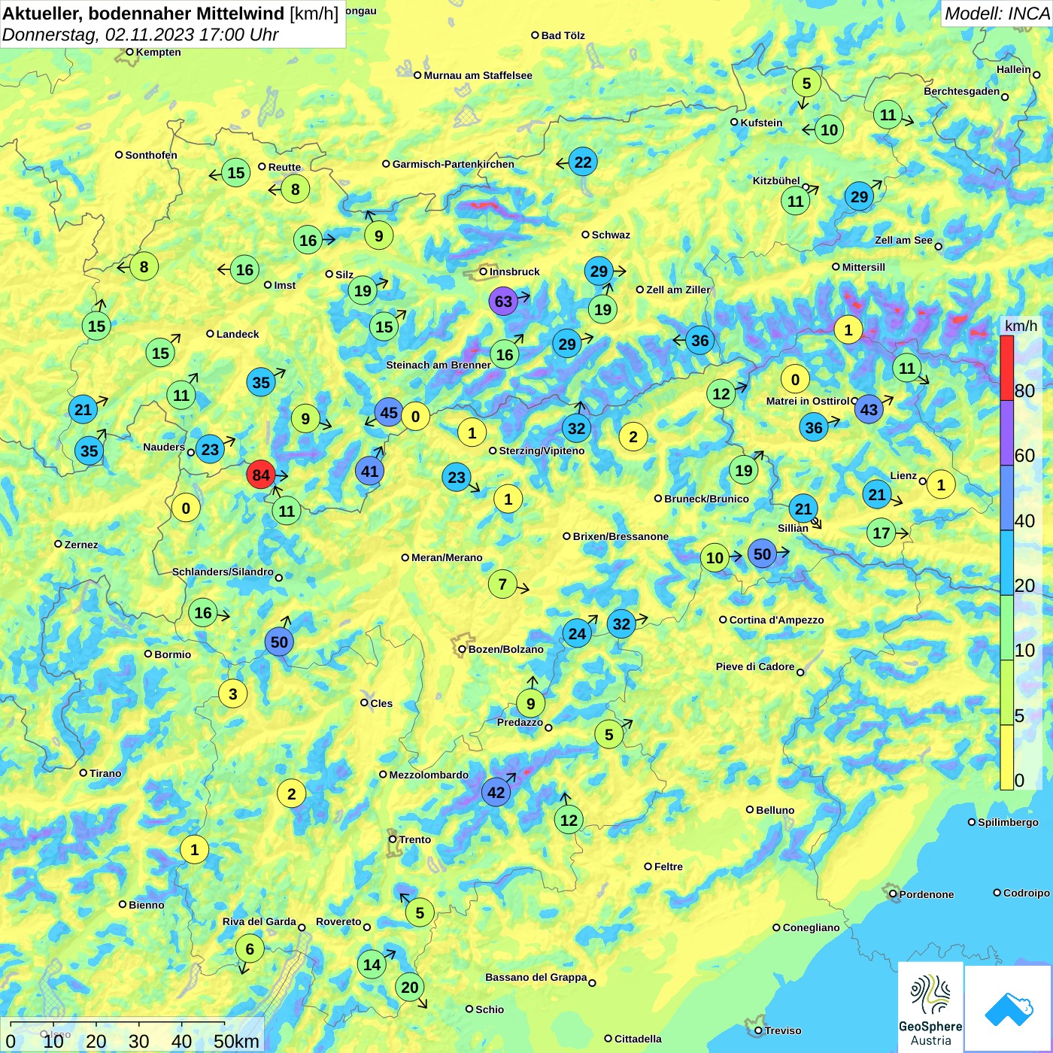Select the yellow 1 marker beside Lienz
The width and height of the screenshot is (1053, 1053).
pos(941,484)
